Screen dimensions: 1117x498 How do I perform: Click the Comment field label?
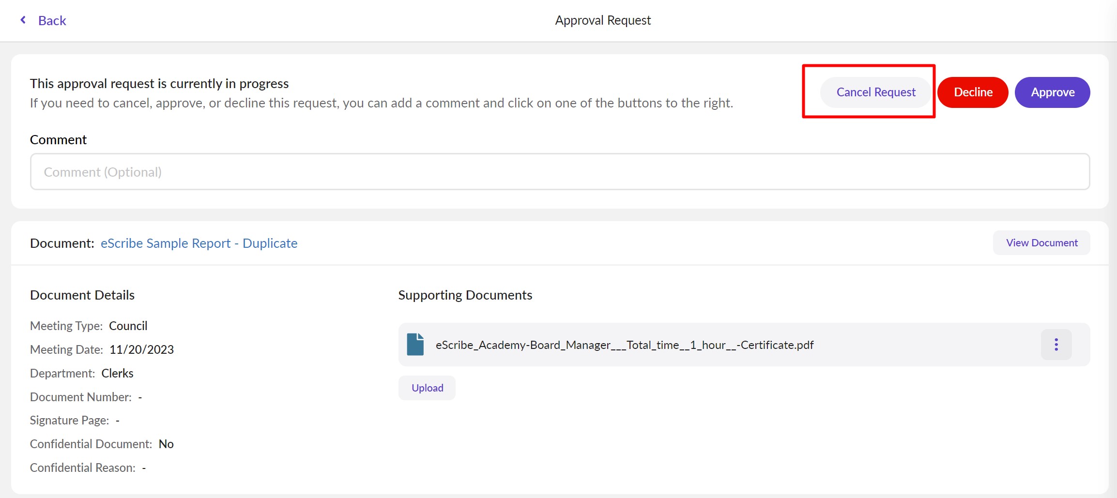[x=58, y=139]
